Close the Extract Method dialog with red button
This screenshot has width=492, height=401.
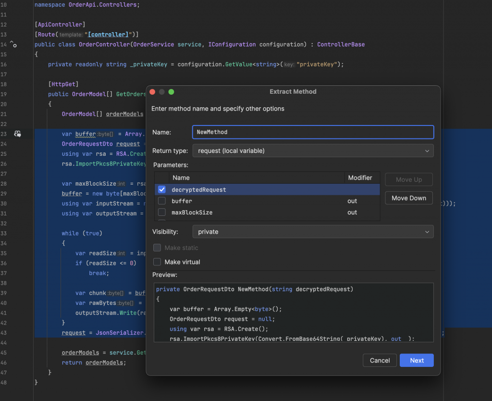click(152, 92)
